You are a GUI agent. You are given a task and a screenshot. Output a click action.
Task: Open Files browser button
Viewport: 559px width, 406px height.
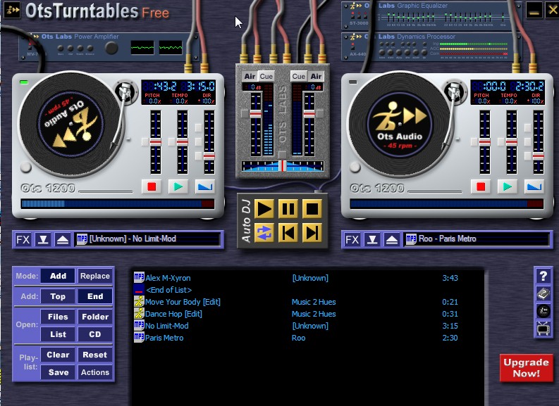tap(58, 317)
